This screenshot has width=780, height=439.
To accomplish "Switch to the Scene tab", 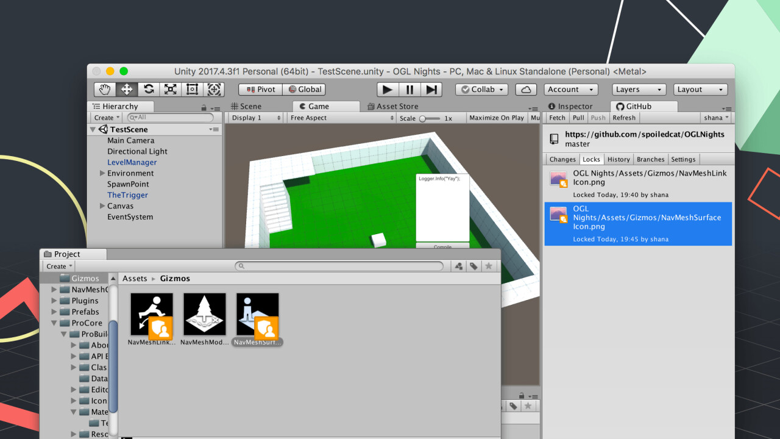I will pos(246,106).
